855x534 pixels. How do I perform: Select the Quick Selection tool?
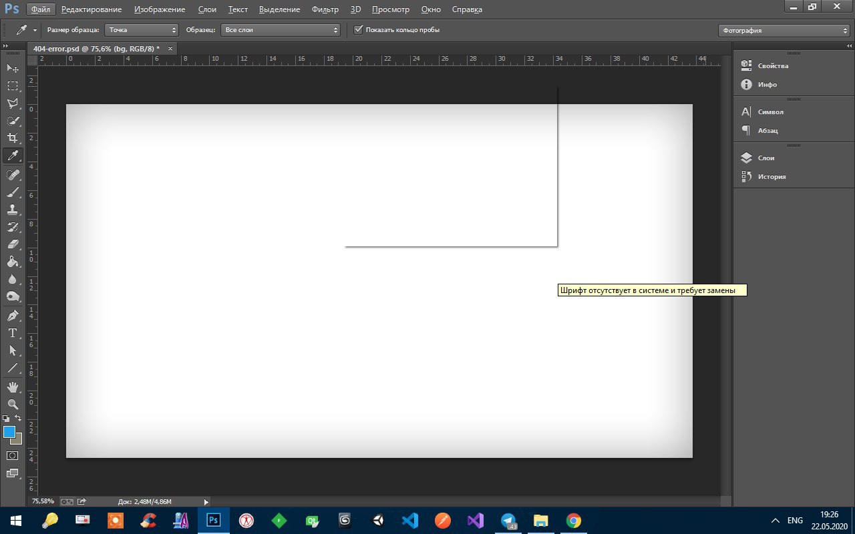[13, 121]
